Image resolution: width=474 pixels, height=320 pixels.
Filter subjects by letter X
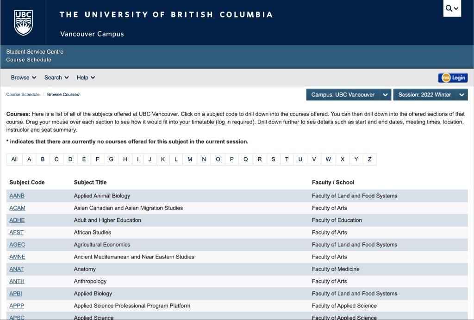tap(343, 160)
